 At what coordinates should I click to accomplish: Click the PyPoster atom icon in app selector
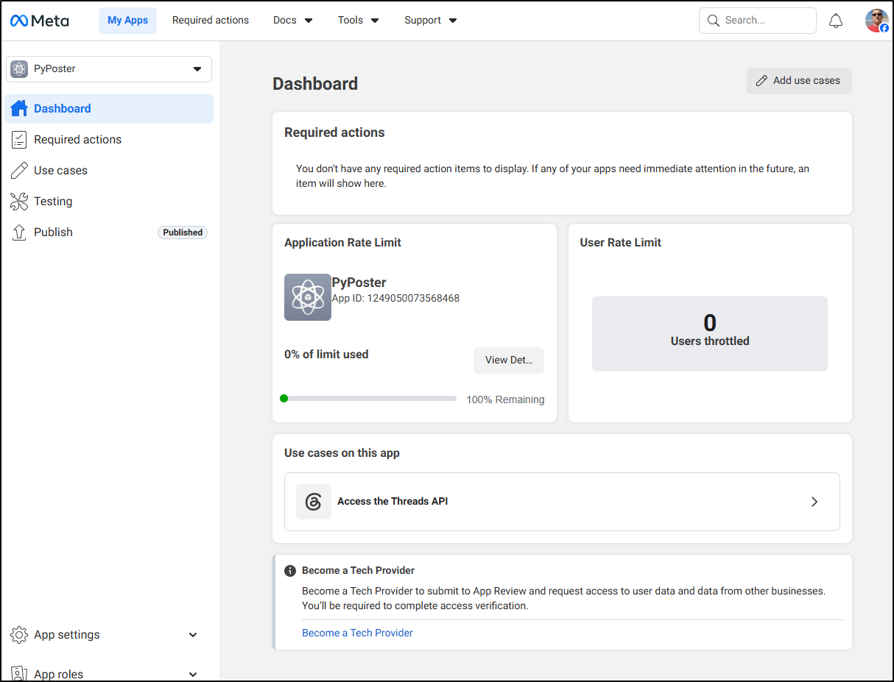20,69
